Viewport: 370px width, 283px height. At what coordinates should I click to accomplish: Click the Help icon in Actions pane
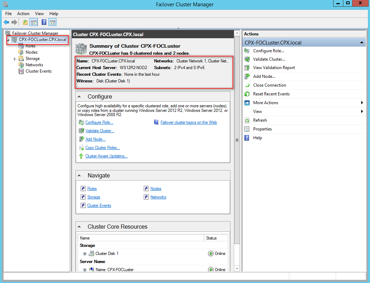point(247,138)
